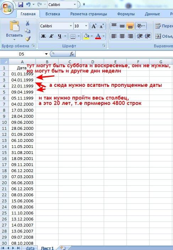
Task: Align cell text to the right
Action: 130,36
